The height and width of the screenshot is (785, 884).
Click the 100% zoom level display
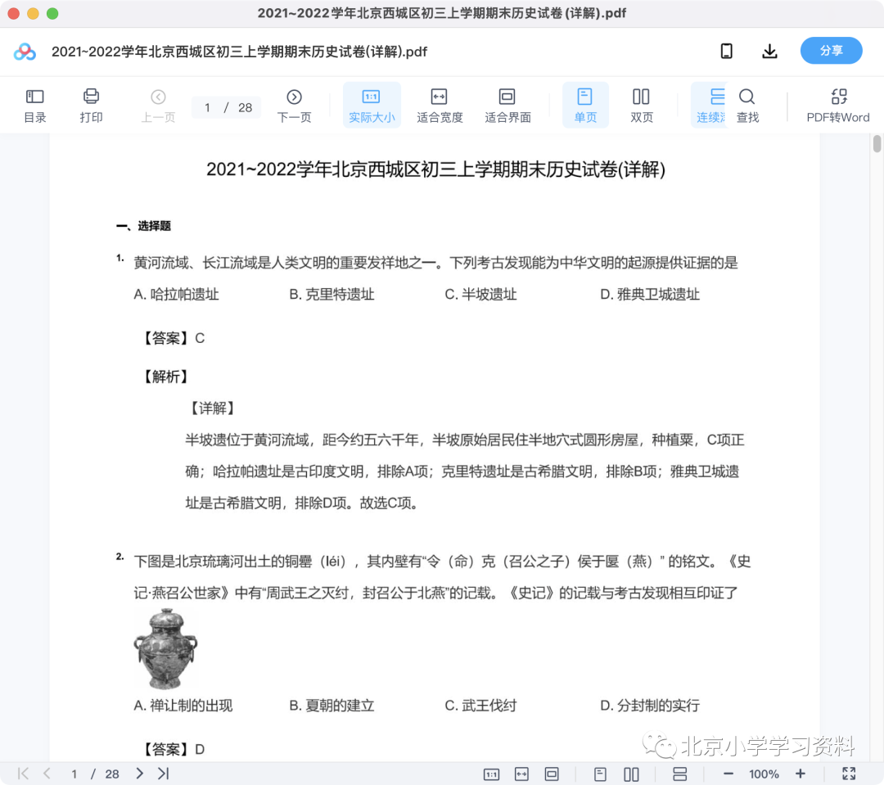click(764, 774)
